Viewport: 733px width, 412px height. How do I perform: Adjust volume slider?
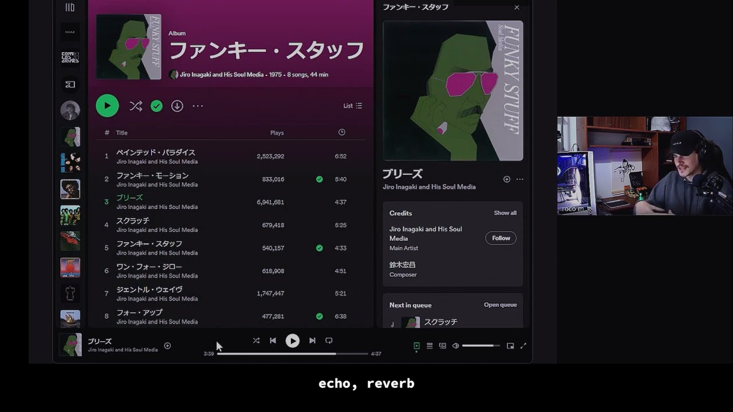tap(481, 346)
